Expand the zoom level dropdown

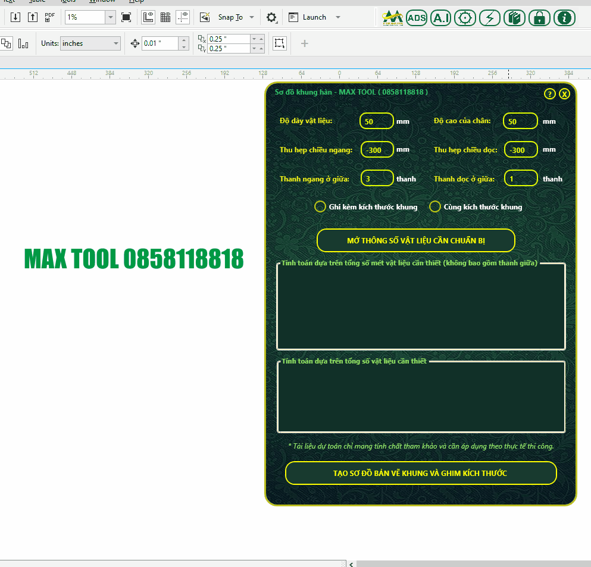pos(110,17)
